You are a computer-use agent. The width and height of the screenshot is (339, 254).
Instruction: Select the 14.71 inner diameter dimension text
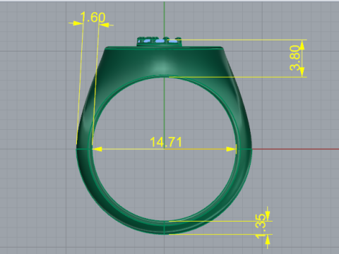coord(166,142)
